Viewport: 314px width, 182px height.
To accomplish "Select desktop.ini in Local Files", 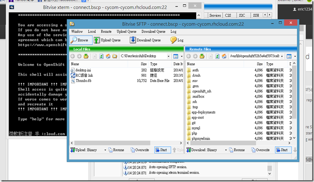I will point(83,70).
